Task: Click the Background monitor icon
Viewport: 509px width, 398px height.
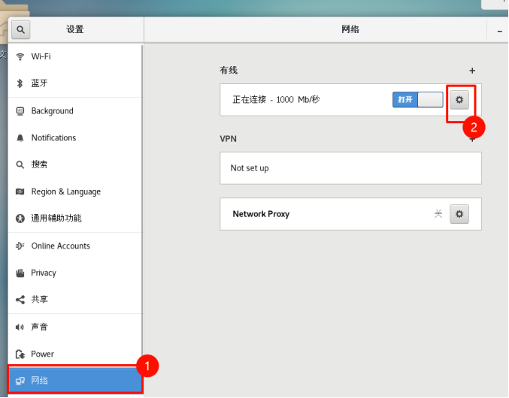Action: (x=20, y=111)
